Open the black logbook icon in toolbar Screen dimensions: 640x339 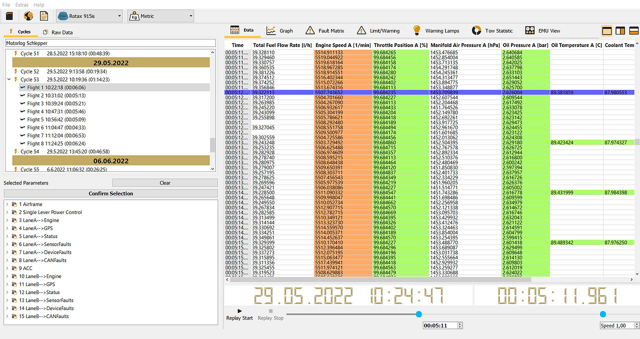coord(9,16)
